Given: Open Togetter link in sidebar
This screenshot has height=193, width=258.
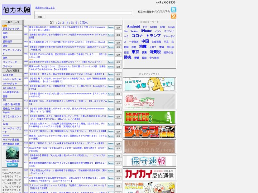Looking at the screenshot, I should (x=6, y=112).
